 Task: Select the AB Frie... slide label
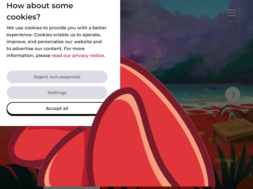pos(225,160)
